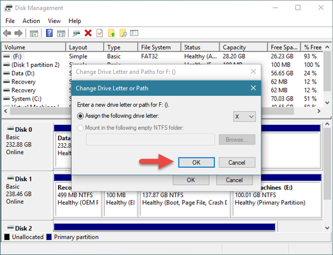Select the 100 MB partition on Disk 1
Viewport: 333px width, 255px height.
120,199
